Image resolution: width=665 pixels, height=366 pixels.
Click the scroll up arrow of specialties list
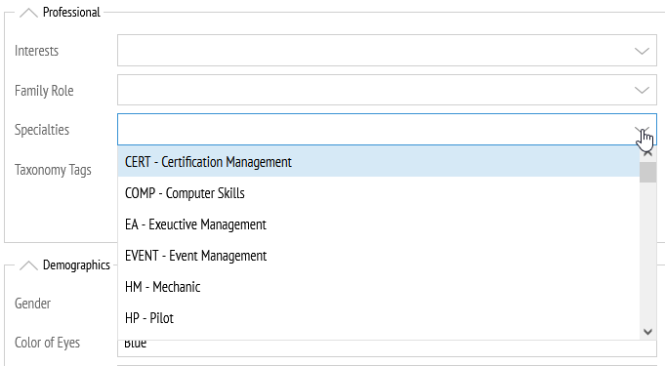tap(647, 153)
